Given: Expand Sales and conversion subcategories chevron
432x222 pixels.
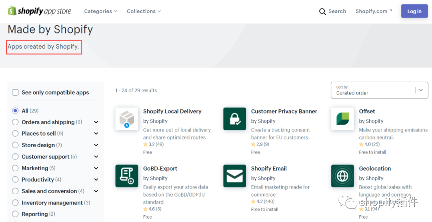Looking at the screenshot, I should (x=96, y=191).
